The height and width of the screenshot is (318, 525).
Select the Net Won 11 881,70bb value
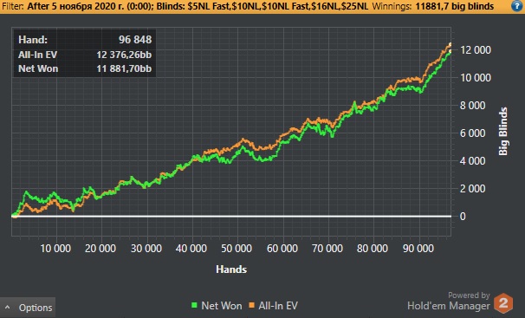click(124, 68)
